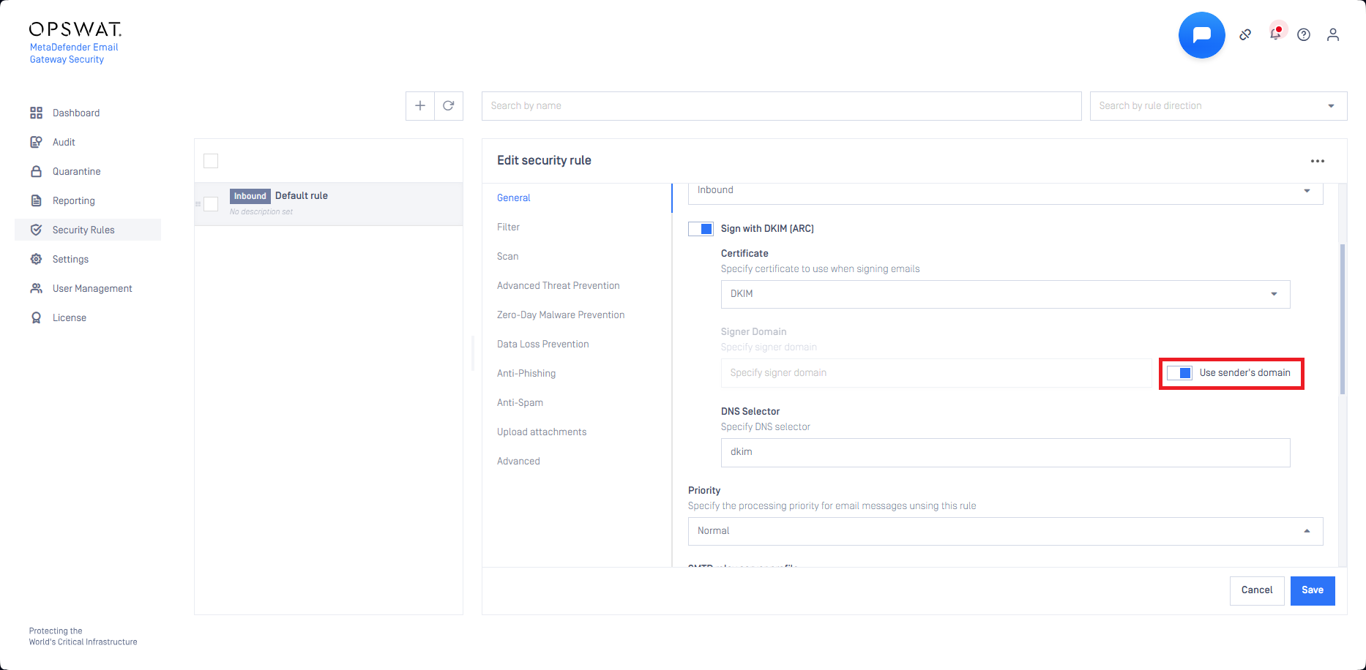
Task: Open the blue chat support bubble
Action: pyautogui.click(x=1201, y=35)
